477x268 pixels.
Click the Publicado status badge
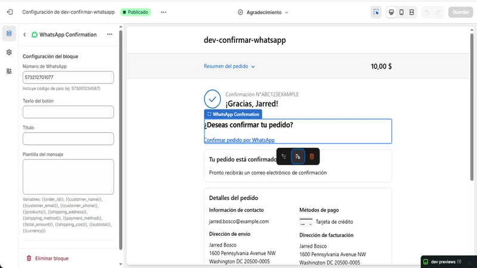click(136, 12)
